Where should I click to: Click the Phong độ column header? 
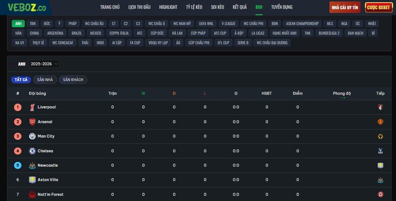(x=342, y=93)
